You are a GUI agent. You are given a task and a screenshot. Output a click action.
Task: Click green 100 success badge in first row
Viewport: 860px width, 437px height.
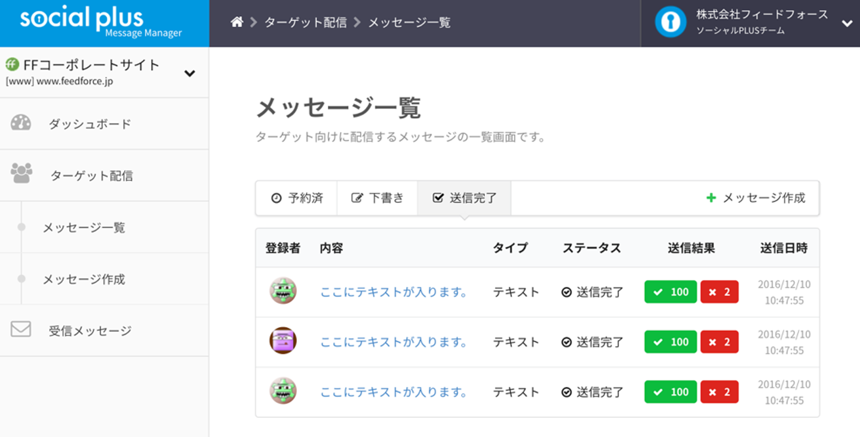(670, 292)
